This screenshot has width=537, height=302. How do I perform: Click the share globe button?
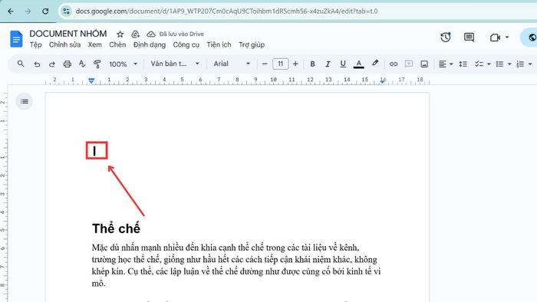pyautogui.click(x=530, y=38)
